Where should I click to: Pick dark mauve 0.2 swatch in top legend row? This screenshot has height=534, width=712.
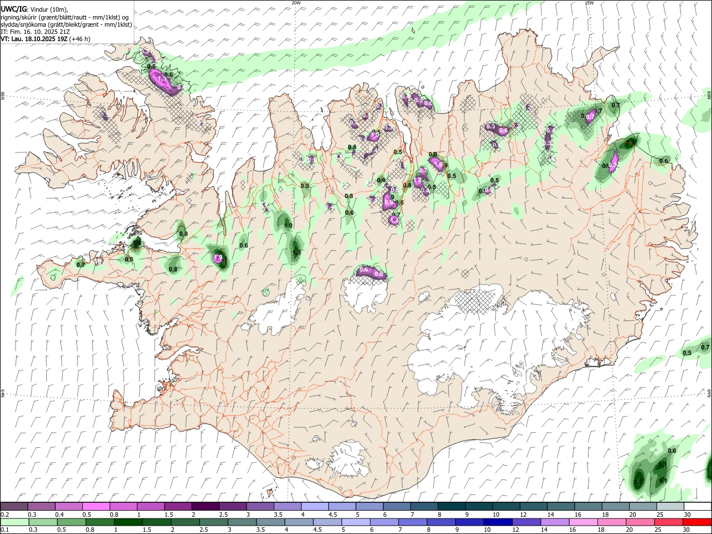pyautogui.click(x=14, y=507)
